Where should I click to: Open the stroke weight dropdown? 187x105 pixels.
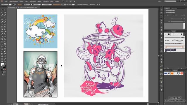30,5
